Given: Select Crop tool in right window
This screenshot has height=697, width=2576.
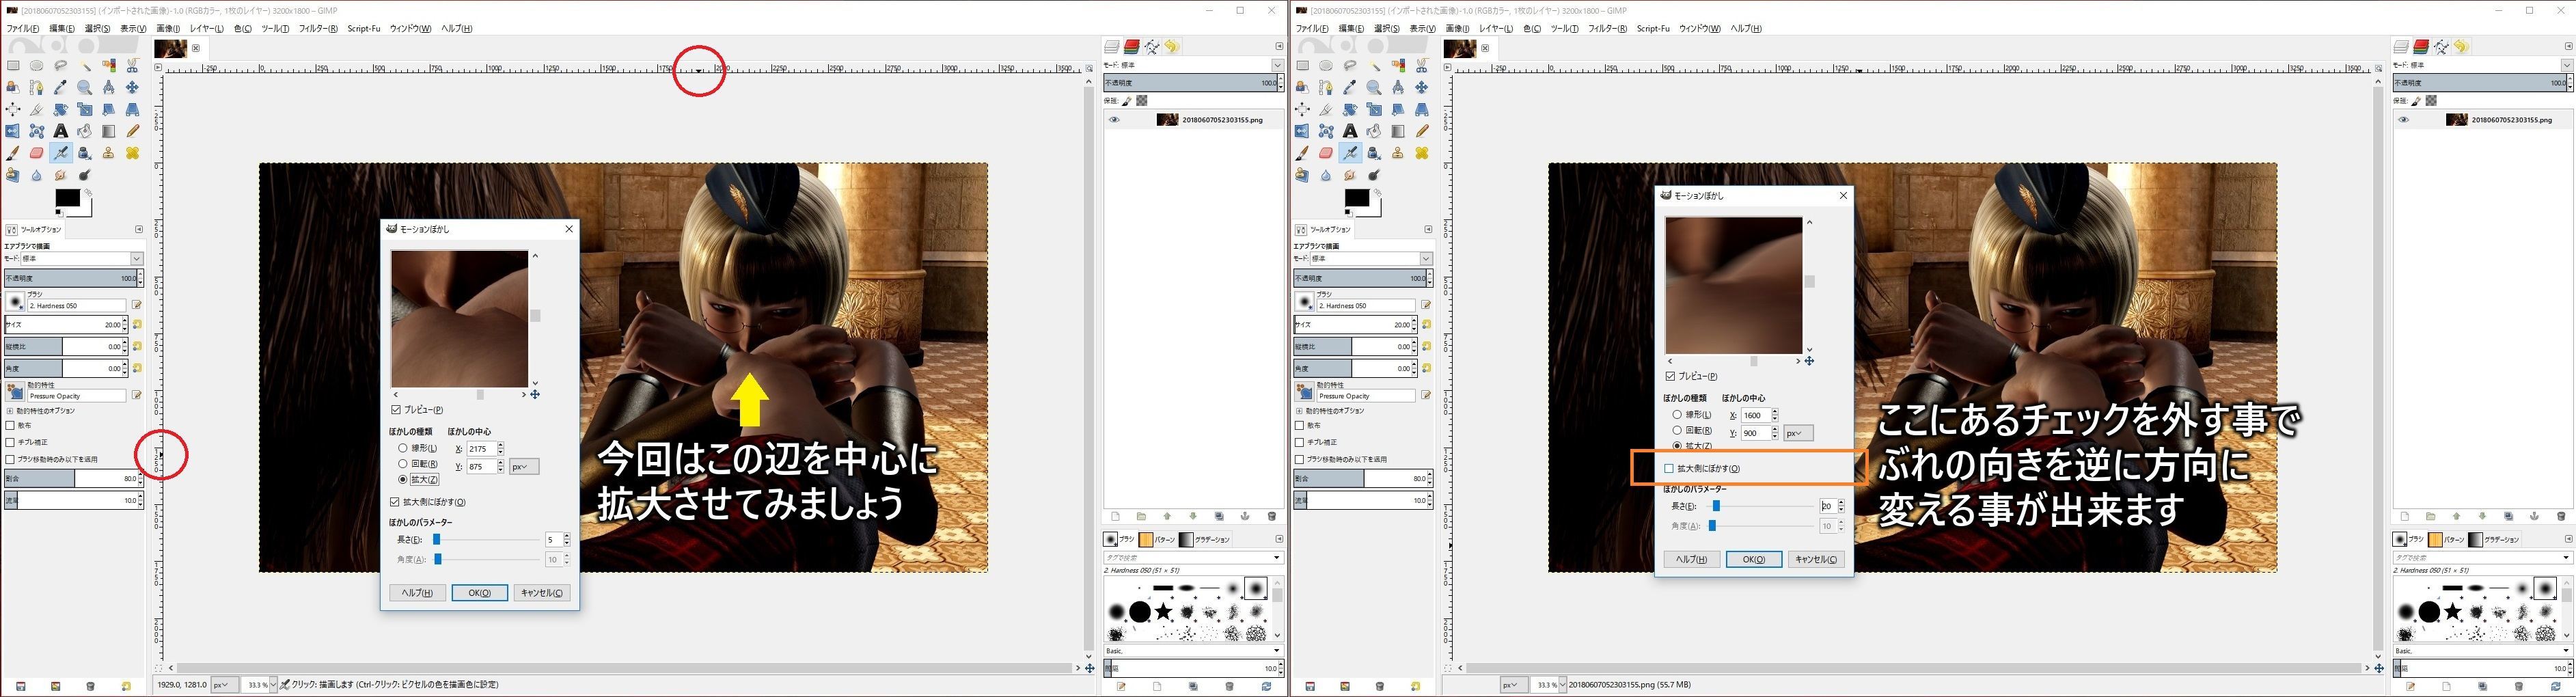Looking at the screenshot, I should click(x=1326, y=109).
